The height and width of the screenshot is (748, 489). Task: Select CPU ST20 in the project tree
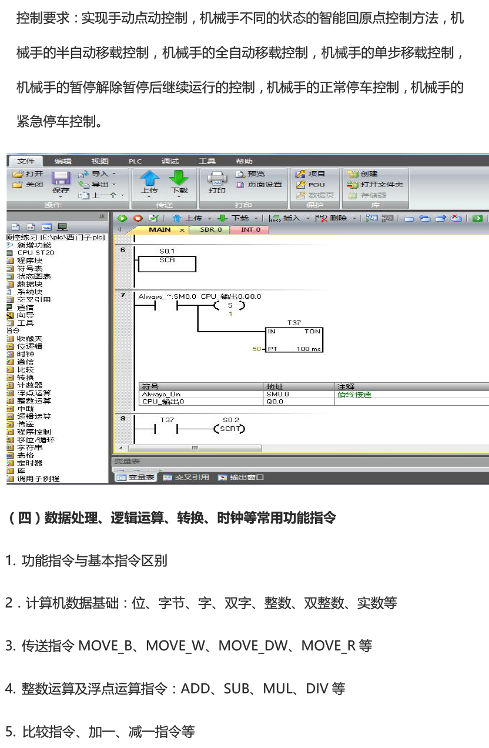35,253
